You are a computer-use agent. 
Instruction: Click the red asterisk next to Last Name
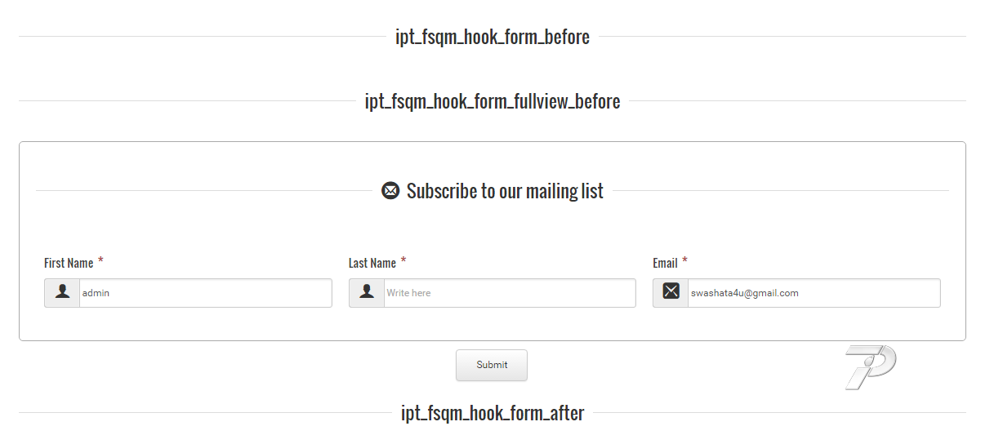click(x=403, y=261)
